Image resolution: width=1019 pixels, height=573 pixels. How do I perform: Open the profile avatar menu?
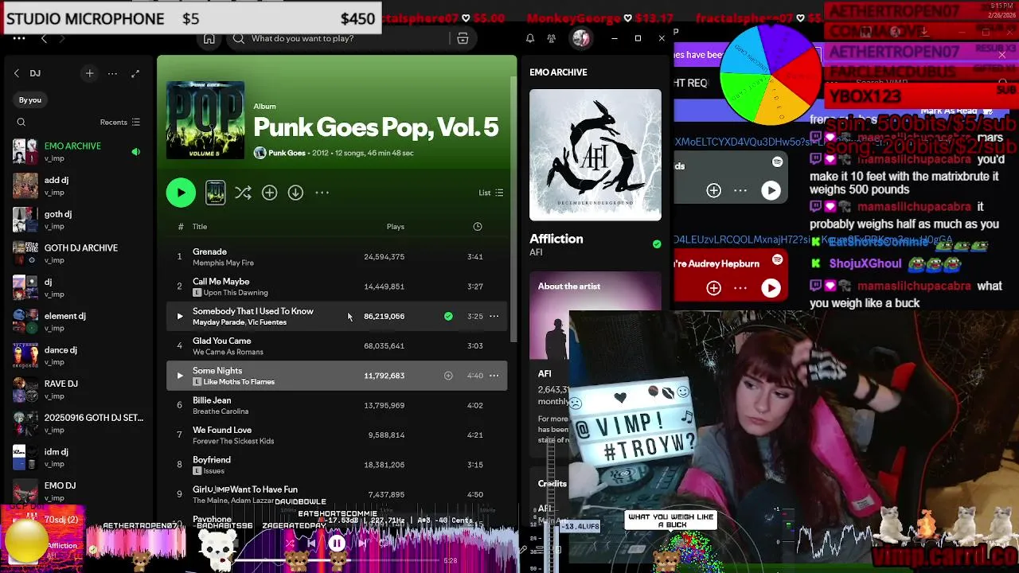click(x=581, y=38)
